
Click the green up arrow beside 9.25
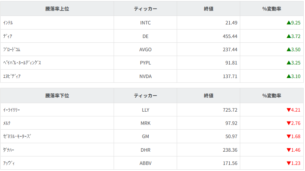tap(288, 23)
